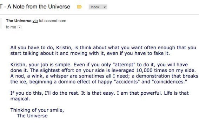Select the tut.ccsend.com sender domain

[52, 21]
